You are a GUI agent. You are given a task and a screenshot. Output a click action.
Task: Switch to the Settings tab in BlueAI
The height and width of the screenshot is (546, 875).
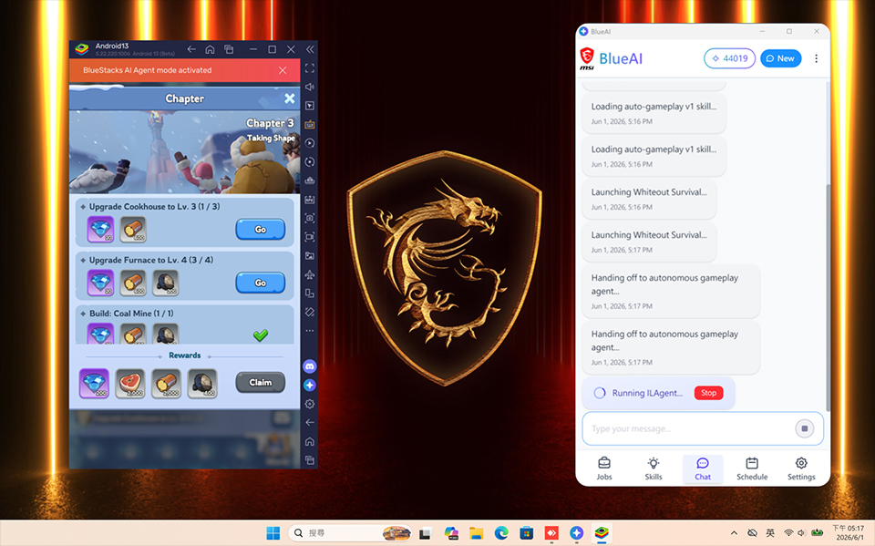click(801, 469)
